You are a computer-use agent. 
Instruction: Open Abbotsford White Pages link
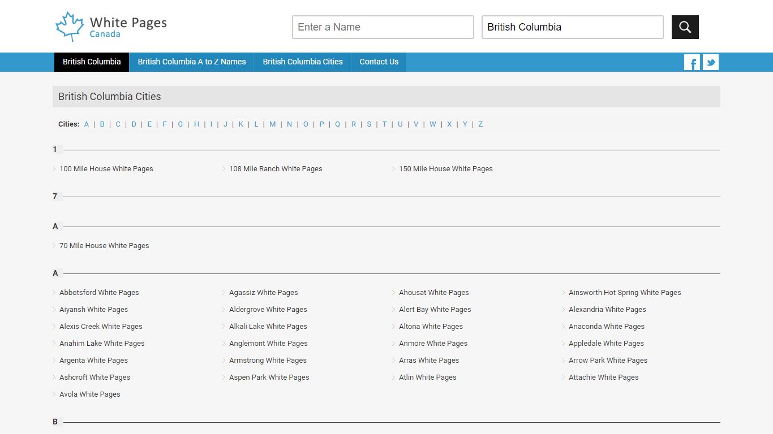coord(99,293)
